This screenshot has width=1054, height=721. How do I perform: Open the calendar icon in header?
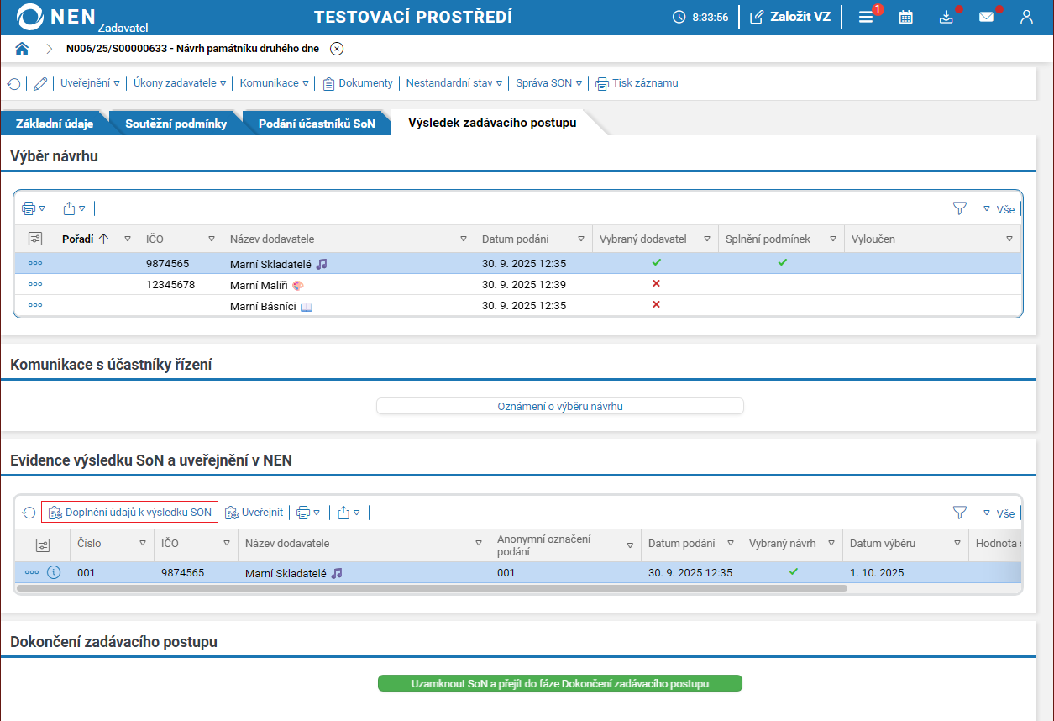coord(905,17)
